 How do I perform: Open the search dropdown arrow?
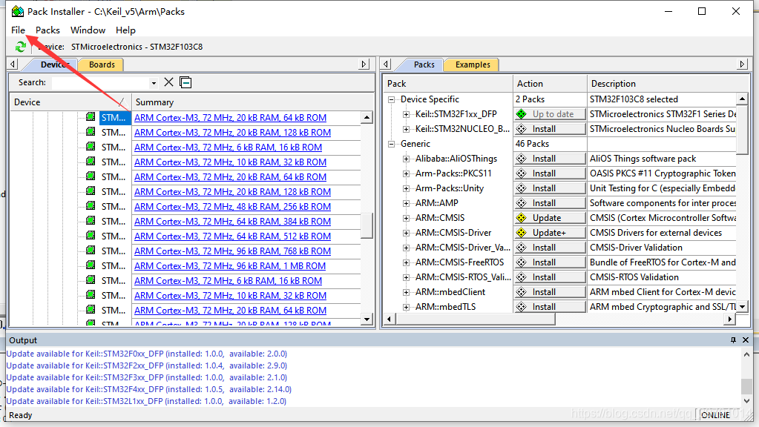(x=154, y=83)
